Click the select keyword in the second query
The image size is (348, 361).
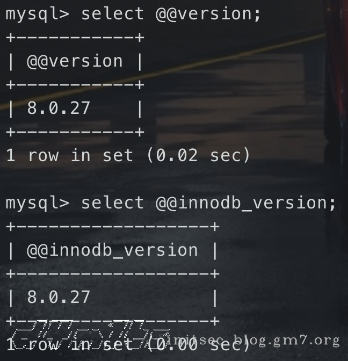(x=112, y=203)
